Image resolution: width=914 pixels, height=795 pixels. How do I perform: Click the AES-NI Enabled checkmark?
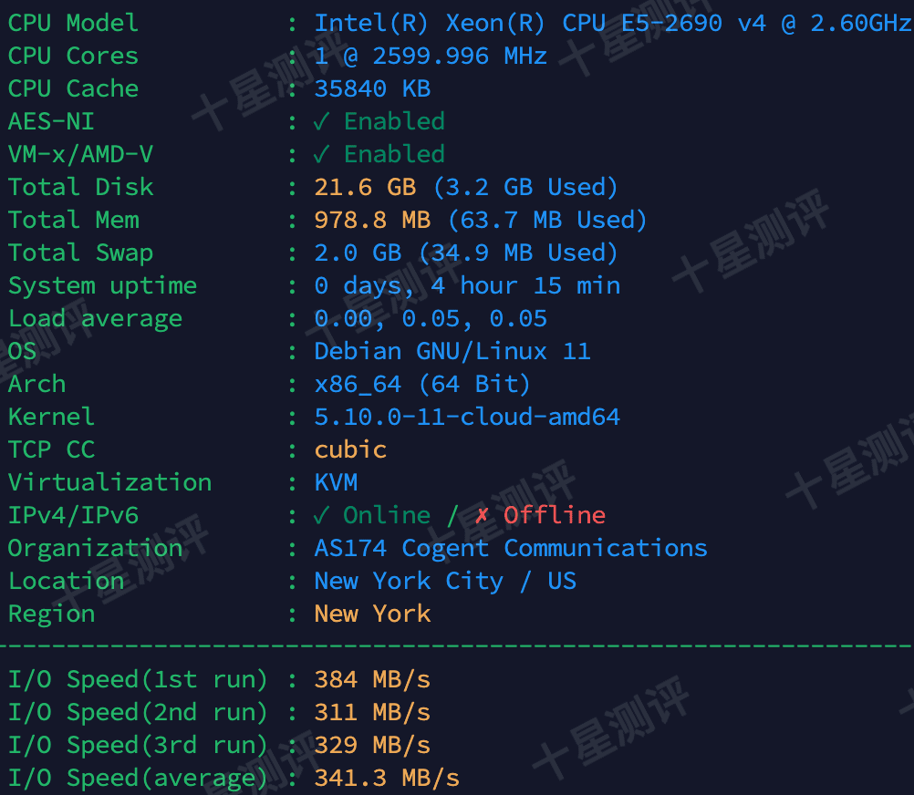(x=321, y=122)
